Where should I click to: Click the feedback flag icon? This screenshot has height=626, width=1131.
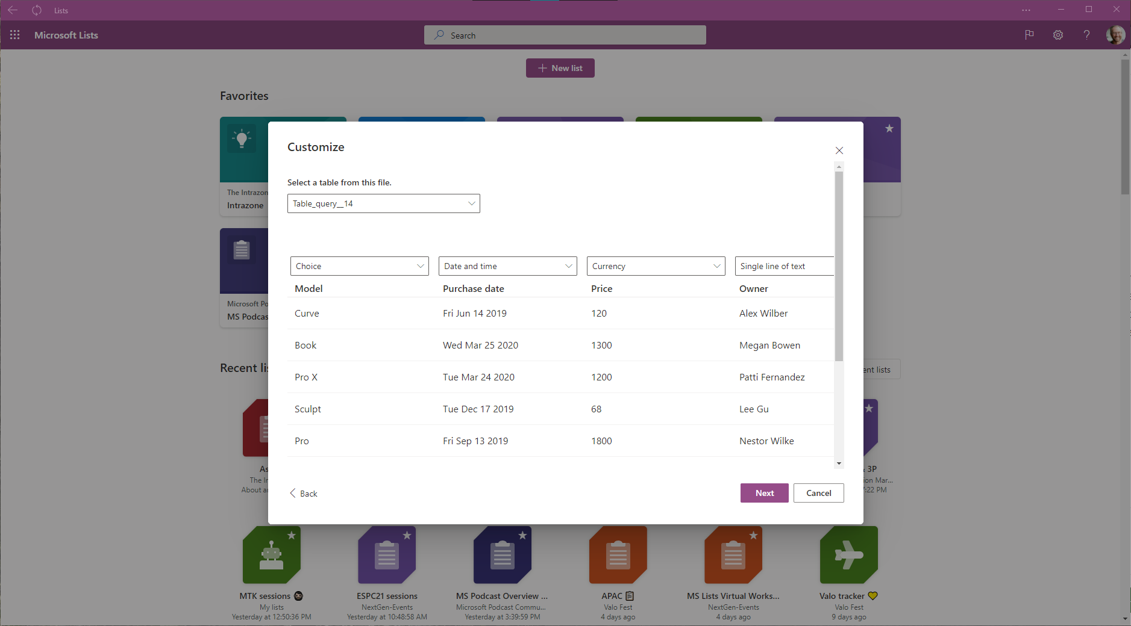click(1029, 35)
